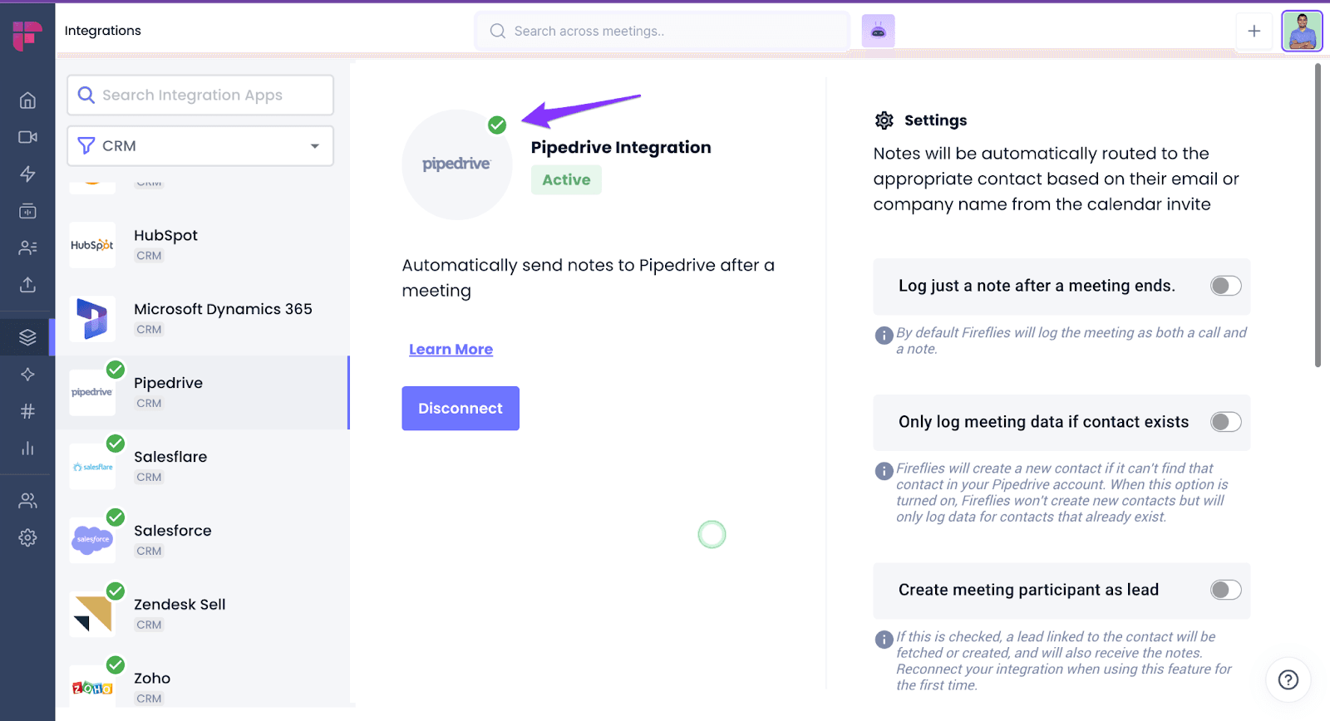Click the Active status badge

coord(566,179)
